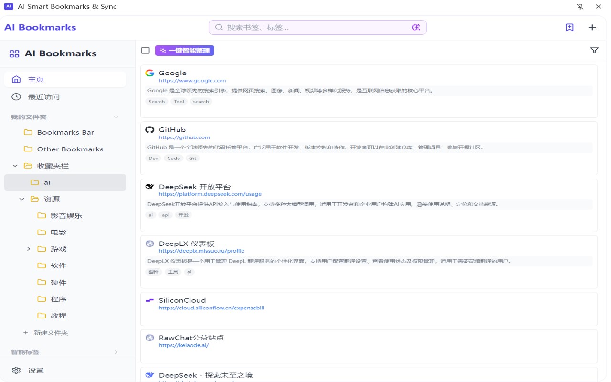Click the grid icon beside AI Bookmarks sidebar title
Image resolution: width=611 pixels, height=382 pixels.
14,53
